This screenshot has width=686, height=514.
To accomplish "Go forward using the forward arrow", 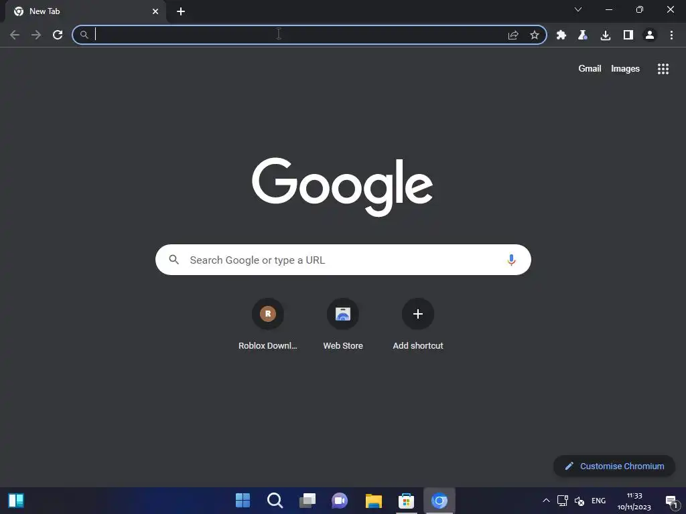I will (36, 35).
